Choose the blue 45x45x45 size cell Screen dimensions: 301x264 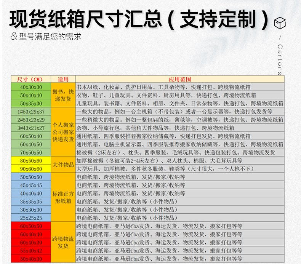tap(31, 185)
